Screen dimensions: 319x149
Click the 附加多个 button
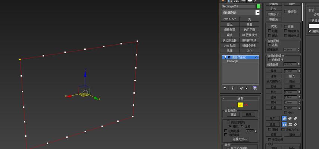(x=273, y=14)
